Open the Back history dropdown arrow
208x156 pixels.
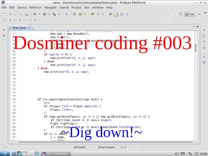tap(35, 20)
